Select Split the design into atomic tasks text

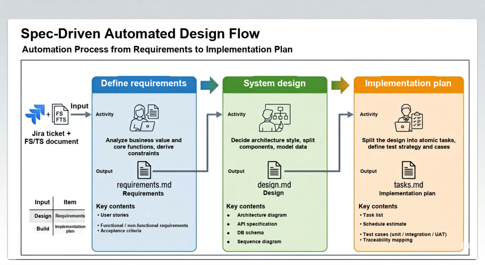pos(409,143)
